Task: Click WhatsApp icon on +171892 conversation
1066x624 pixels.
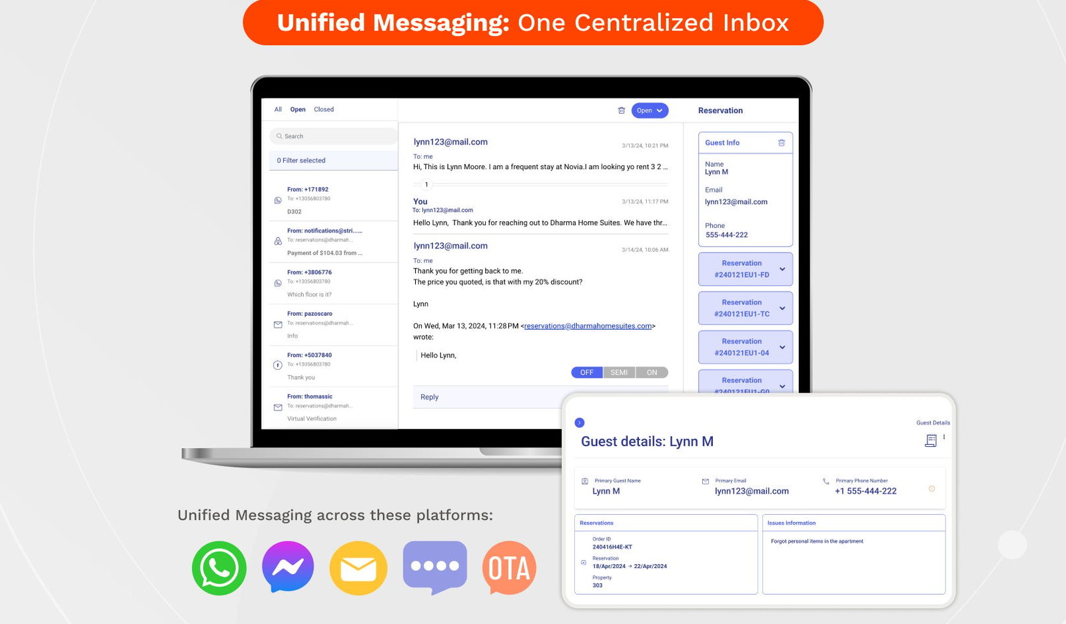Action: coord(278,200)
